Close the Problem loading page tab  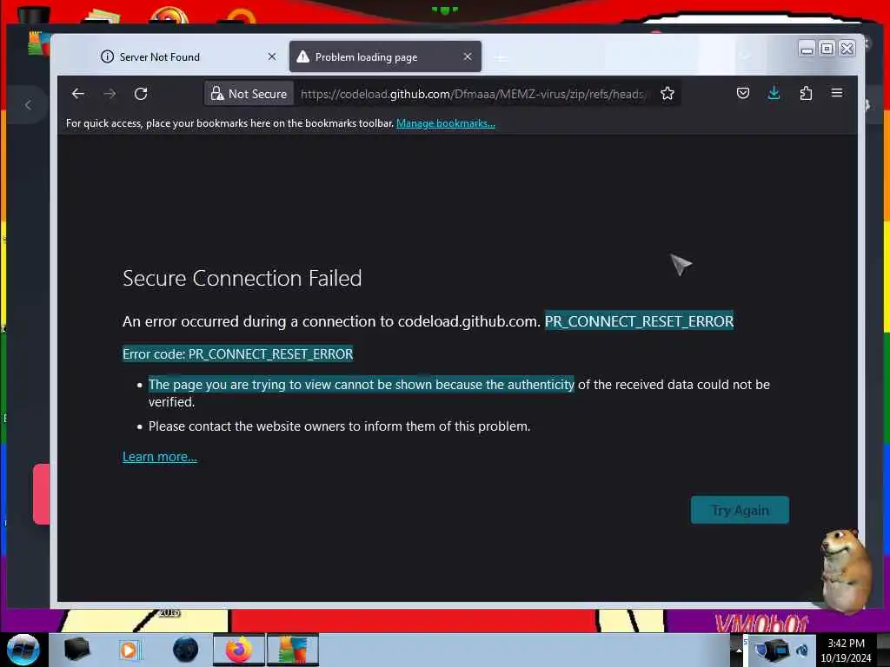(467, 56)
